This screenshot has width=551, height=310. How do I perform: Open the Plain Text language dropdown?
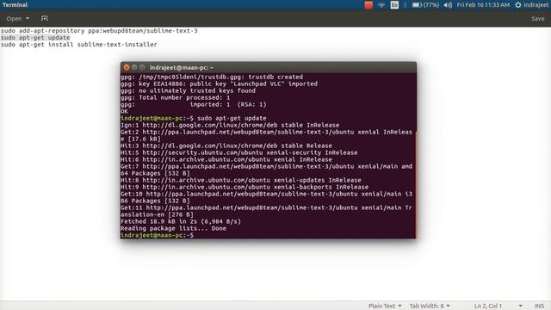[385, 306]
